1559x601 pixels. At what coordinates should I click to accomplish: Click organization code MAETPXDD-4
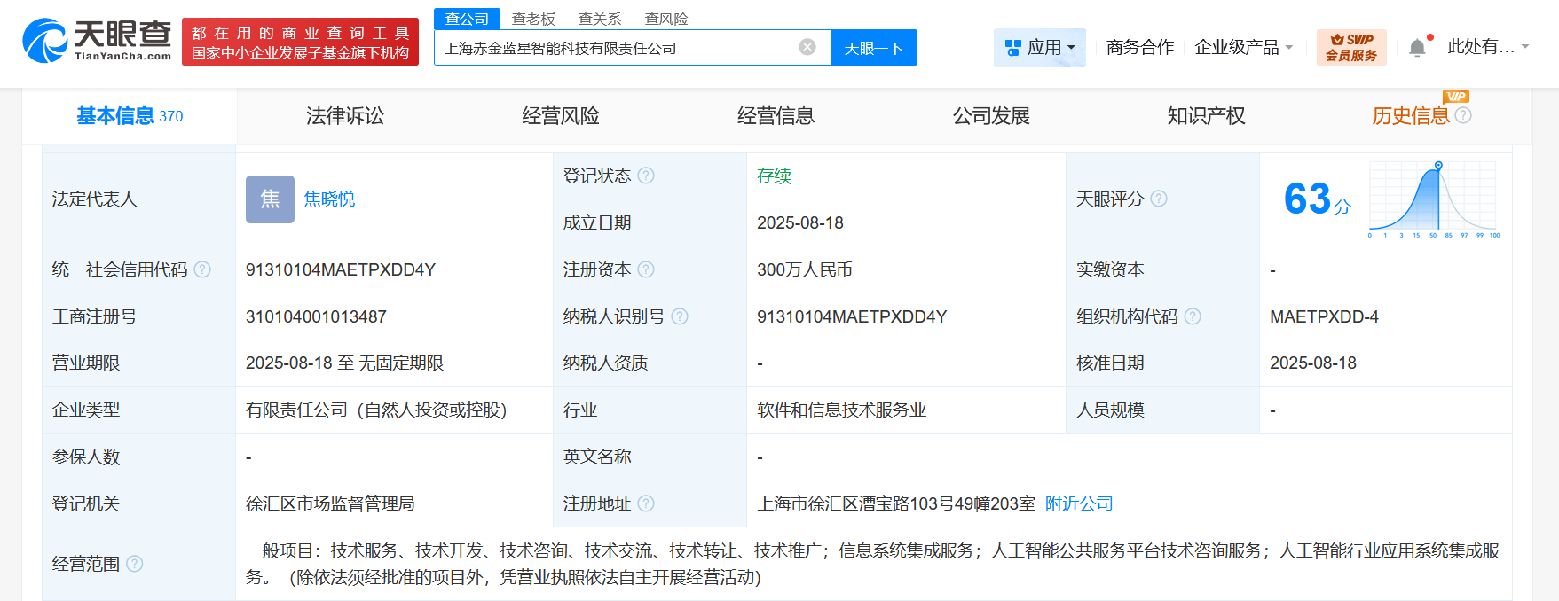click(x=1324, y=316)
